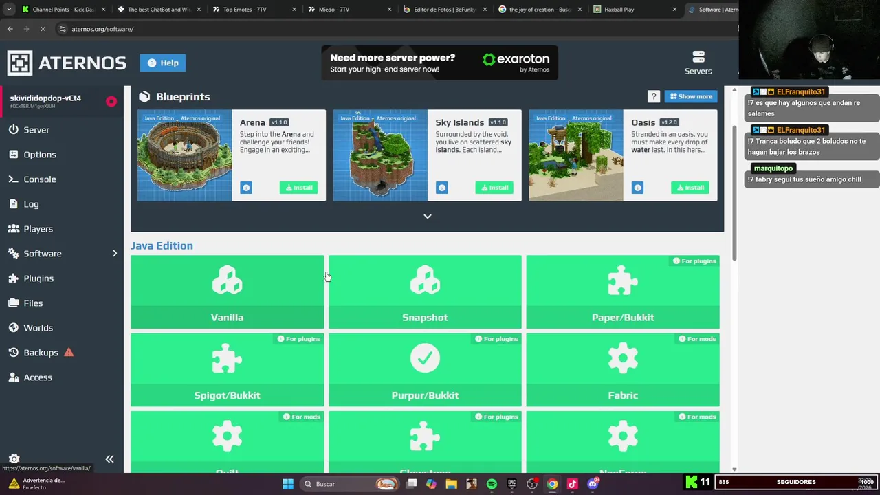Select the Paper/Bukkit software tile
880x495 pixels.
623,291
